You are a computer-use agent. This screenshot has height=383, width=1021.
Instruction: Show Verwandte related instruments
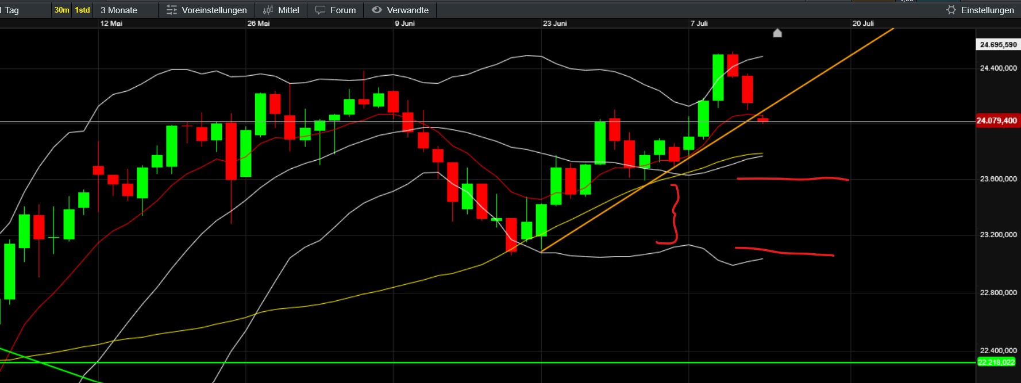click(x=400, y=10)
